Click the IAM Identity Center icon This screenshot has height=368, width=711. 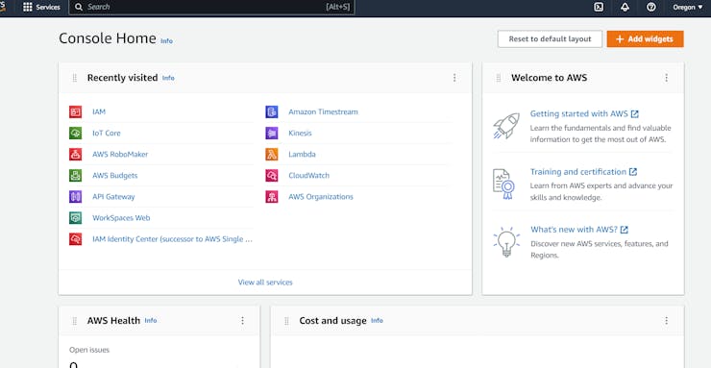(x=75, y=239)
